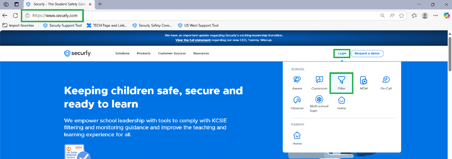
Task: Open the MDM login option
Action: click(364, 83)
